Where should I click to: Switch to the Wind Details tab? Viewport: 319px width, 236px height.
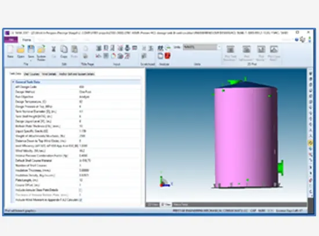[x=49, y=74]
